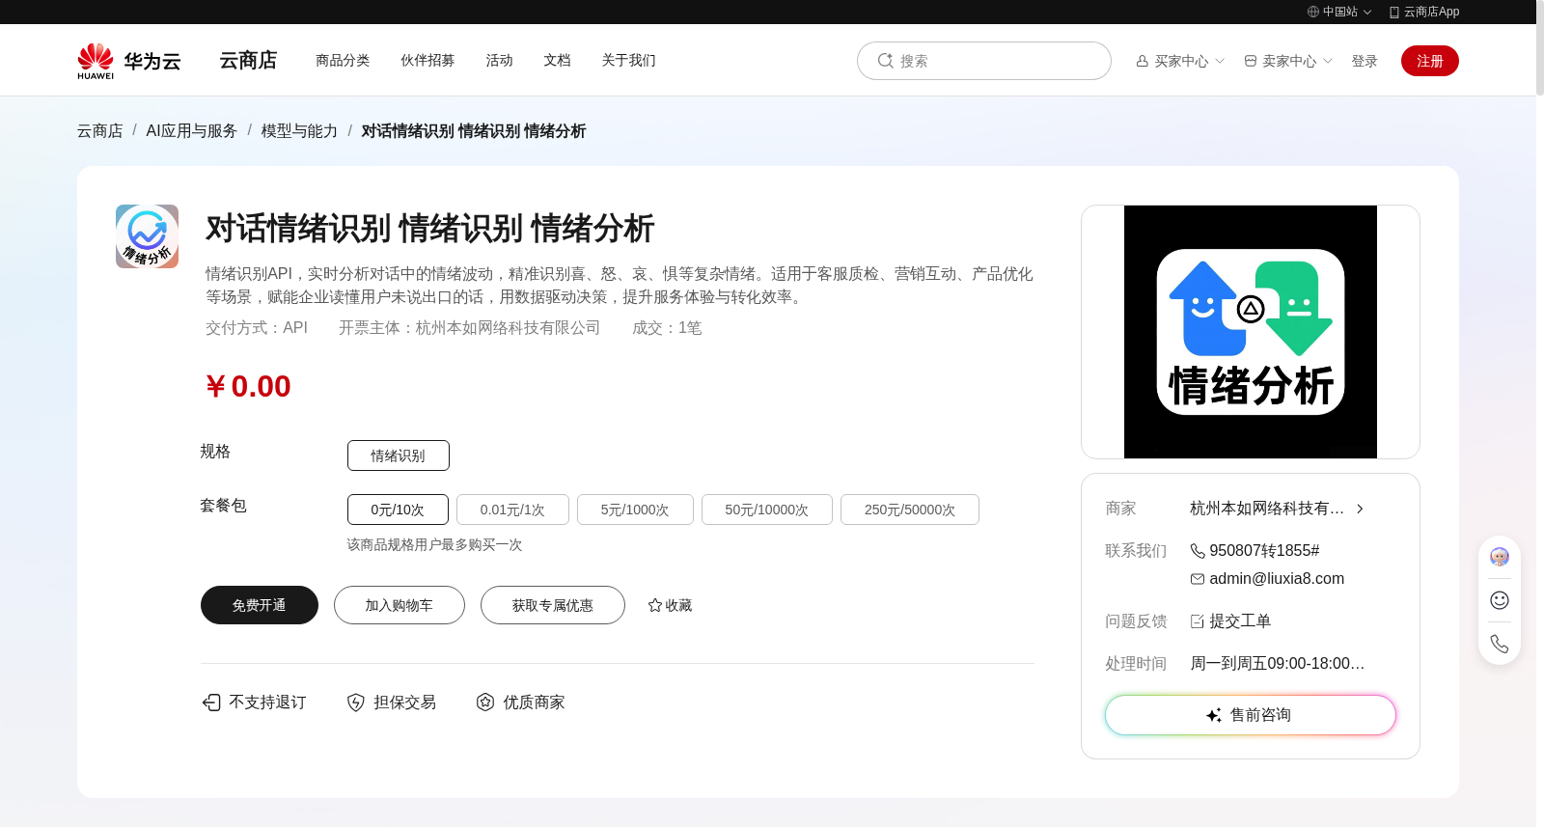Screen dimensions: 1544x827
Task: Click the 登录 link
Action: pyautogui.click(x=1365, y=61)
